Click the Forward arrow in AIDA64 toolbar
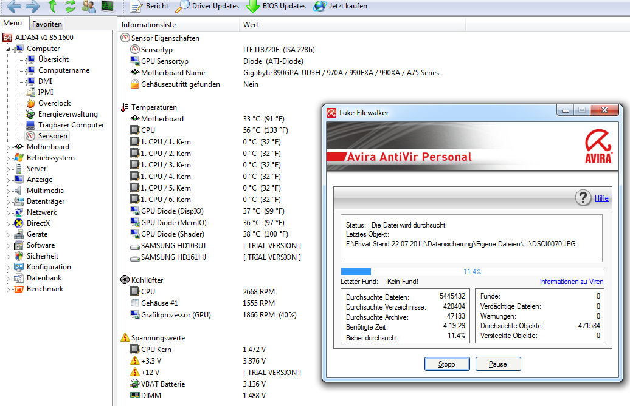The width and height of the screenshot is (630, 406). point(33,6)
